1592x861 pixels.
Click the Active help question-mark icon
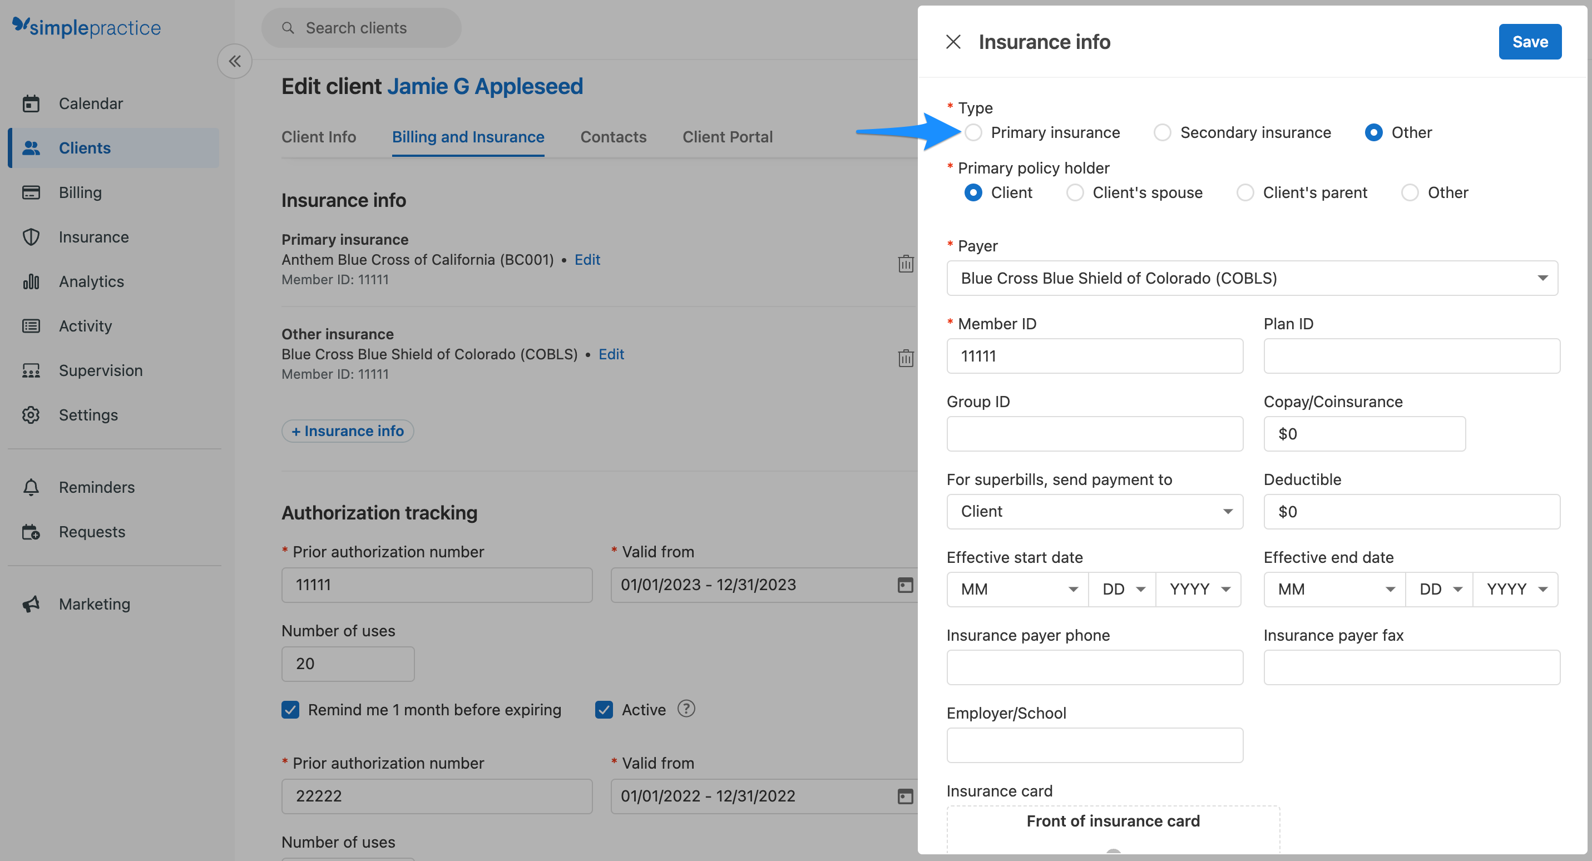tap(686, 709)
